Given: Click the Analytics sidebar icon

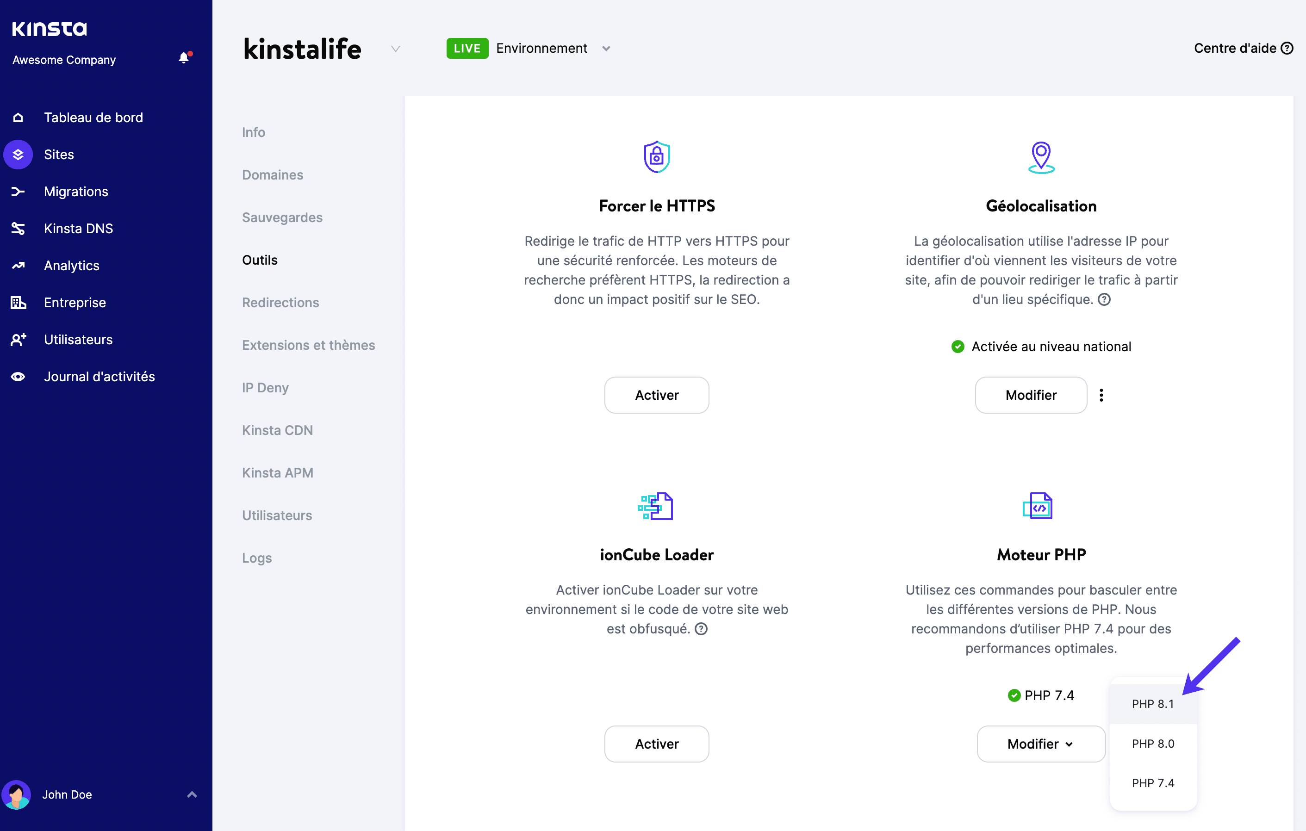Looking at the screenshot, I should tap(18, 266).
